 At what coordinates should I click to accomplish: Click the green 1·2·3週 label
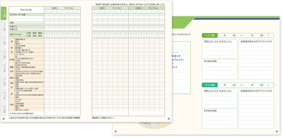(x=209, y=36)
